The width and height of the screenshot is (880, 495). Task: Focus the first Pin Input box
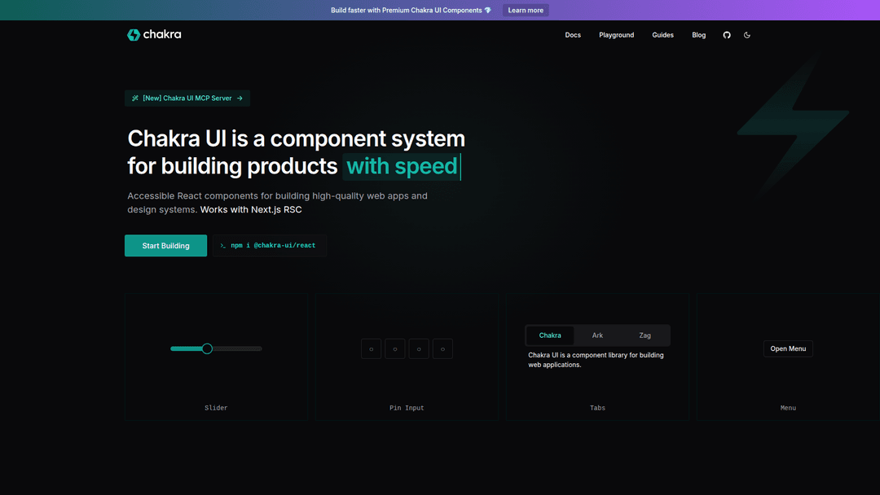point(371,349)
